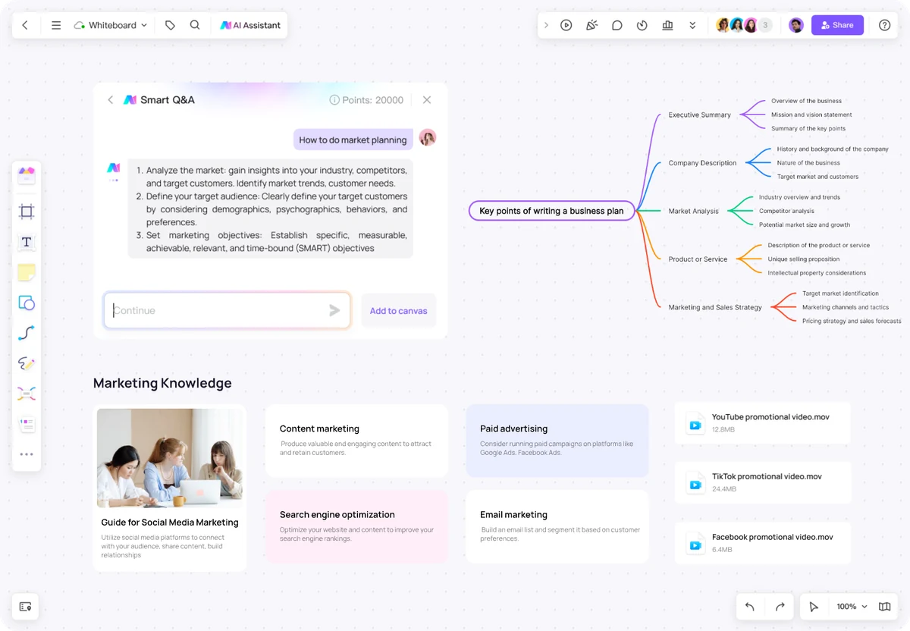Screen dimensions: 910x631
Task: Select the social media marketing photo
Action: click(170, 458)
